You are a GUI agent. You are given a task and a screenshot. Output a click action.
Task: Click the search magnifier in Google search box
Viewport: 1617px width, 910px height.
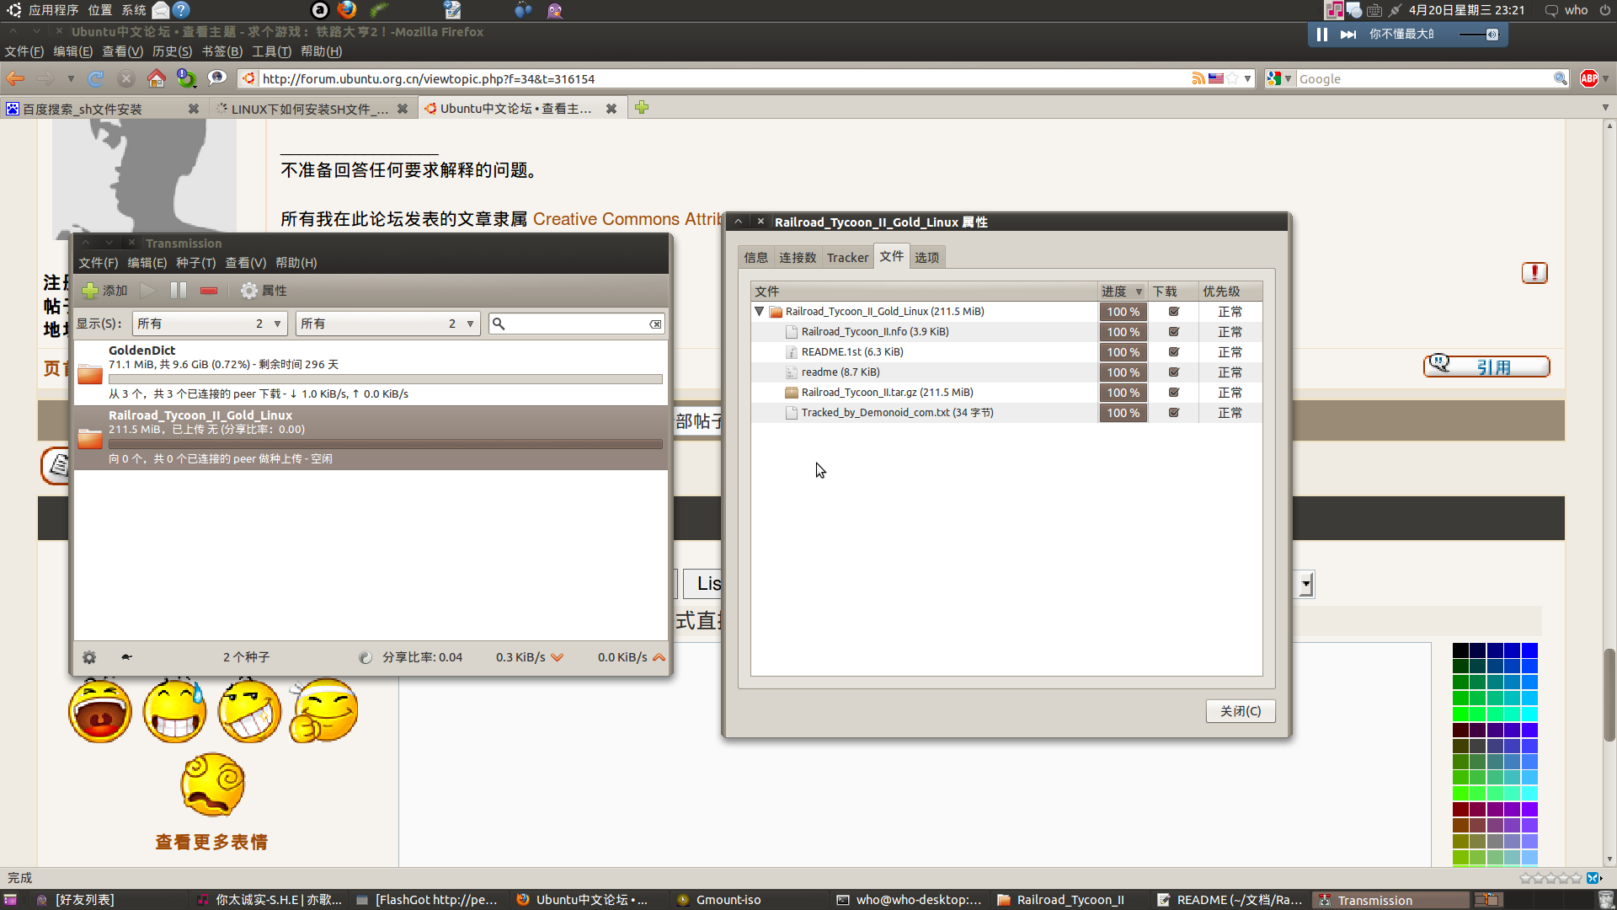click(x=1560, y=78)
